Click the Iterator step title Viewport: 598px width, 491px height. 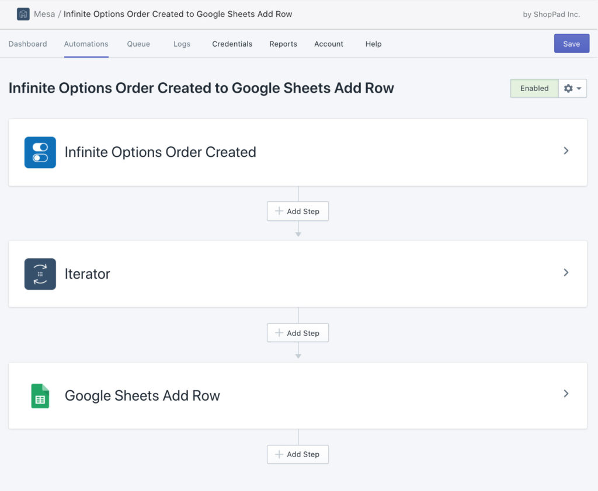point(88,274)
